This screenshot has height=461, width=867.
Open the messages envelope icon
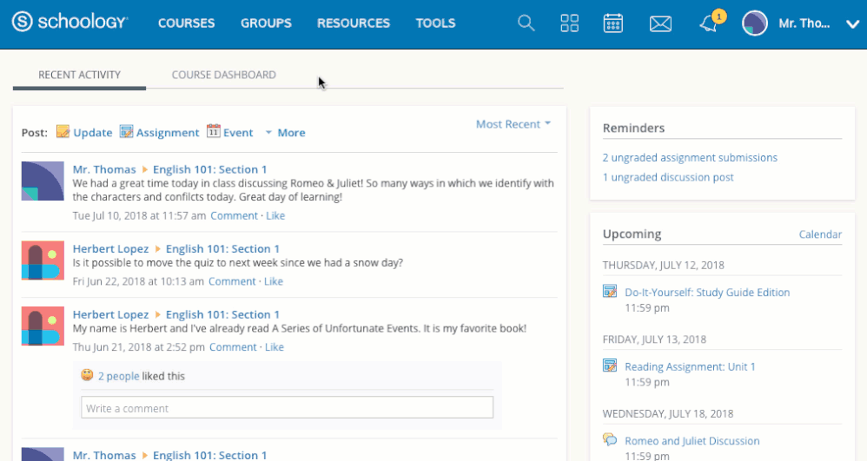(660, 23)
